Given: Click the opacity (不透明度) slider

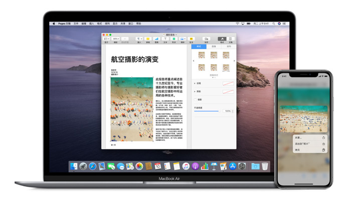Looking at the screenshot, I should [207, 111].
